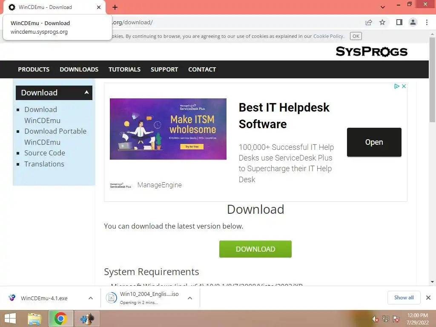Screen dimensions: 436x327
Task: Open the Cookie Policy link
Action: click(328, 36)
